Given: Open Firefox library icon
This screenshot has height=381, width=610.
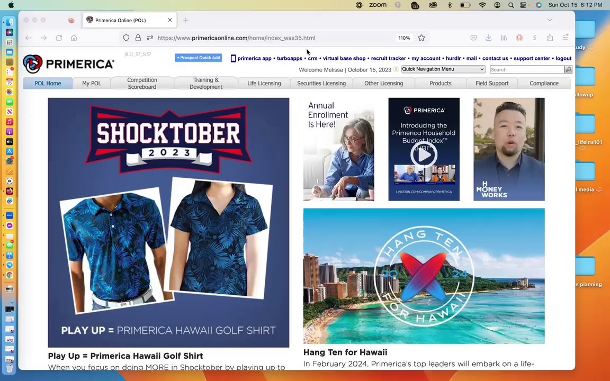Looking at the screenshot, I should coord(504,38).
